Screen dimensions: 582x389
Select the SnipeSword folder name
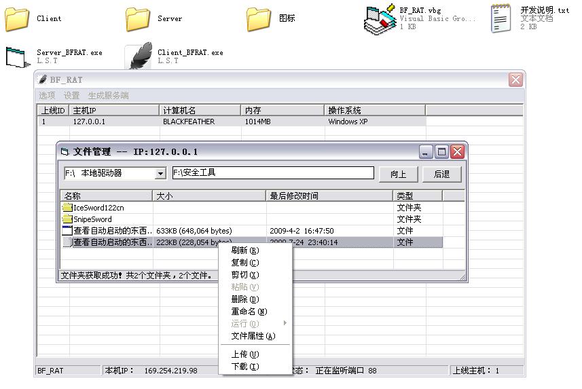point(92,219)
